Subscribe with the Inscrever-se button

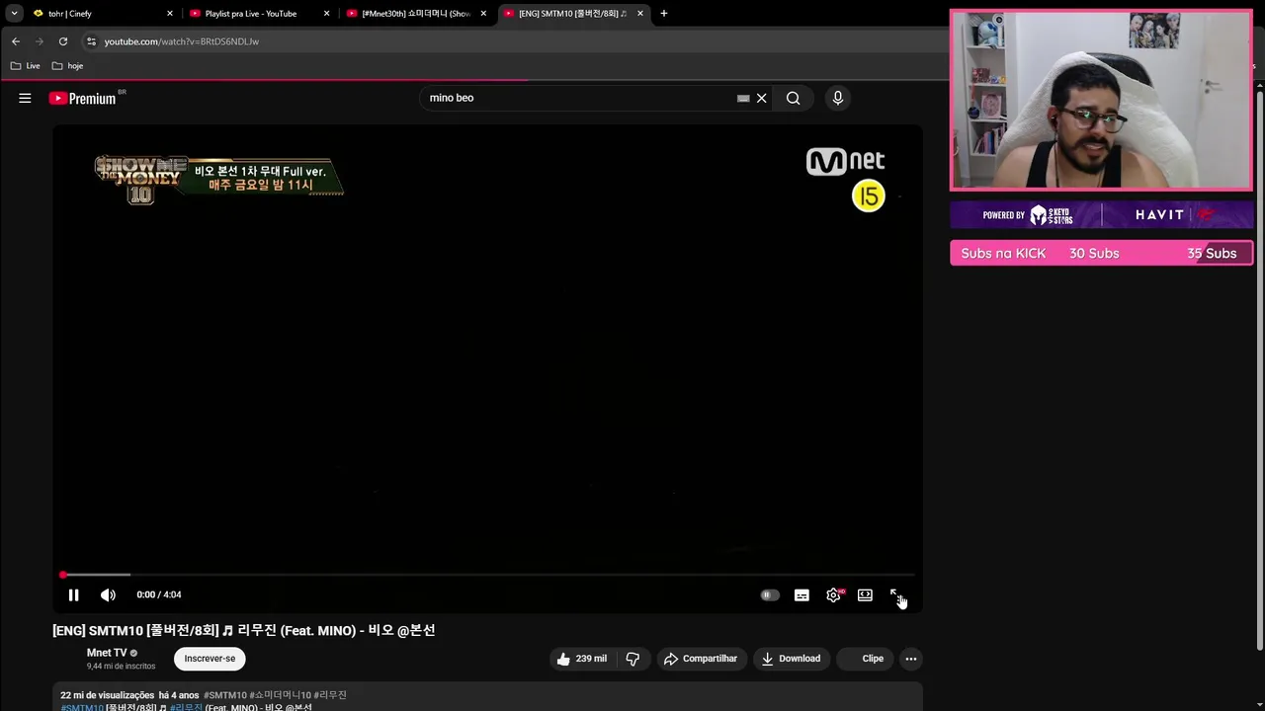[210, 659]
